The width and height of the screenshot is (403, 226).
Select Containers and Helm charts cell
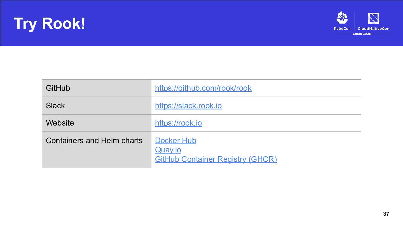97,150
